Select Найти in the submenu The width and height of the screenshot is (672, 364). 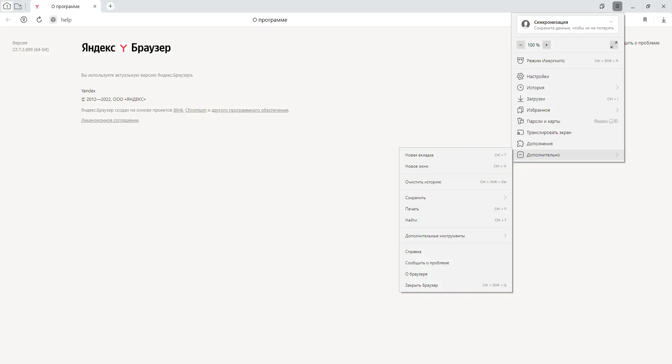click(456, 220)
